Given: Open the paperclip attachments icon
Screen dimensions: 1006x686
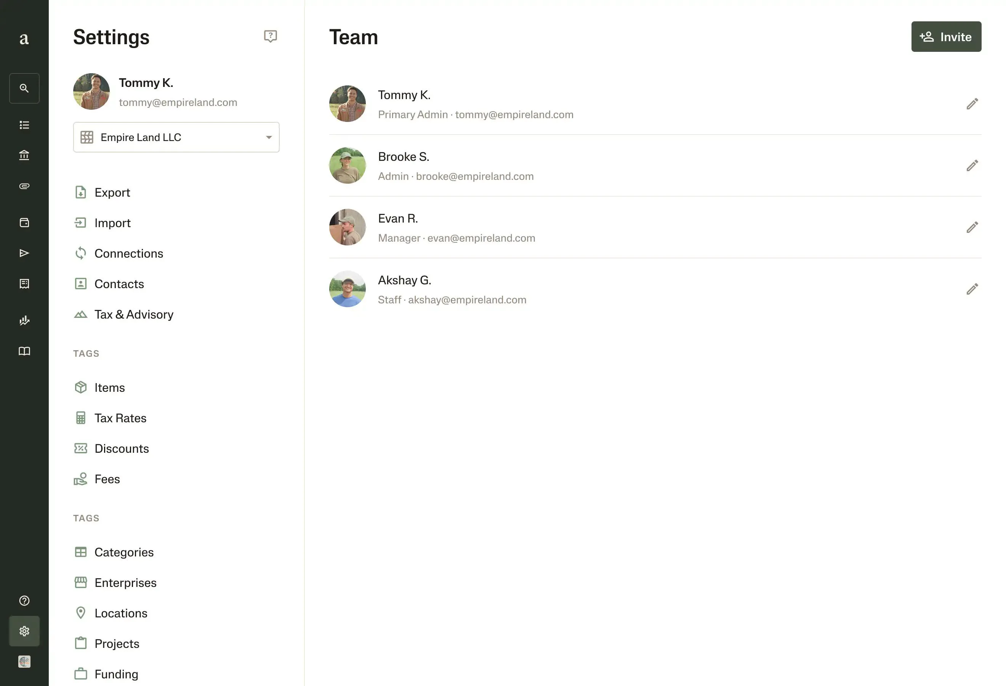Looking at the screenshot, I should click(24, 186).
